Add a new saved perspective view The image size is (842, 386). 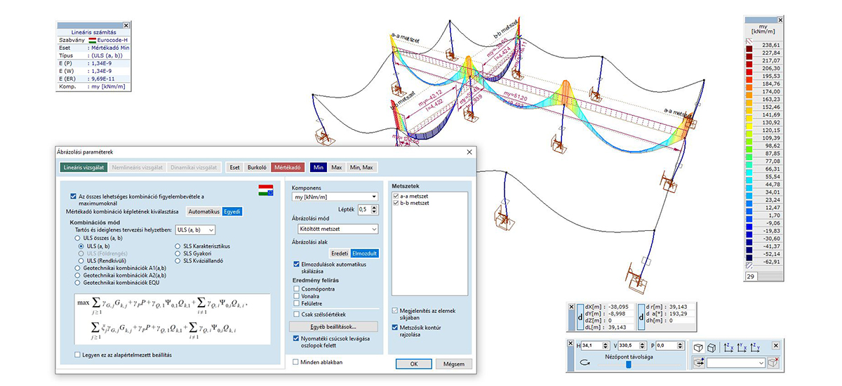tap(699, 363)
